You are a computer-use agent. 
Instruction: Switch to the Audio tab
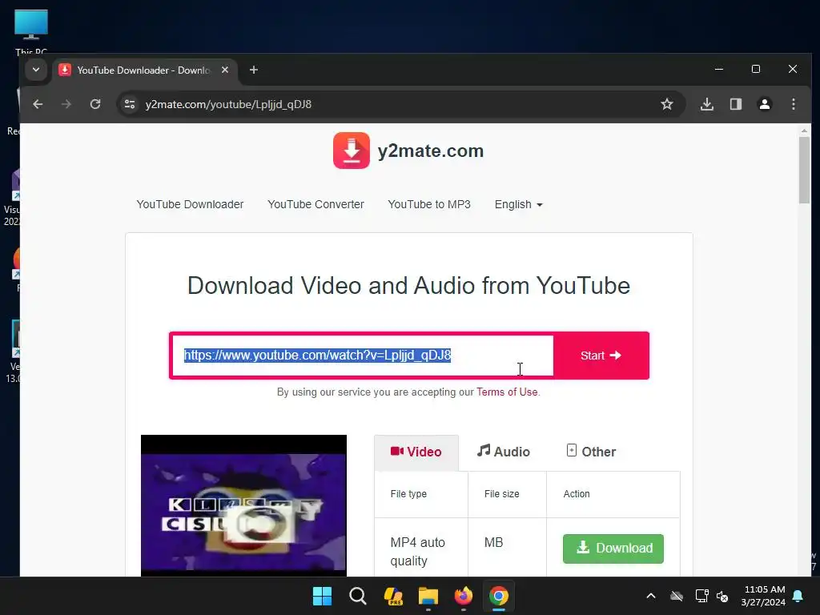point(503,452)
